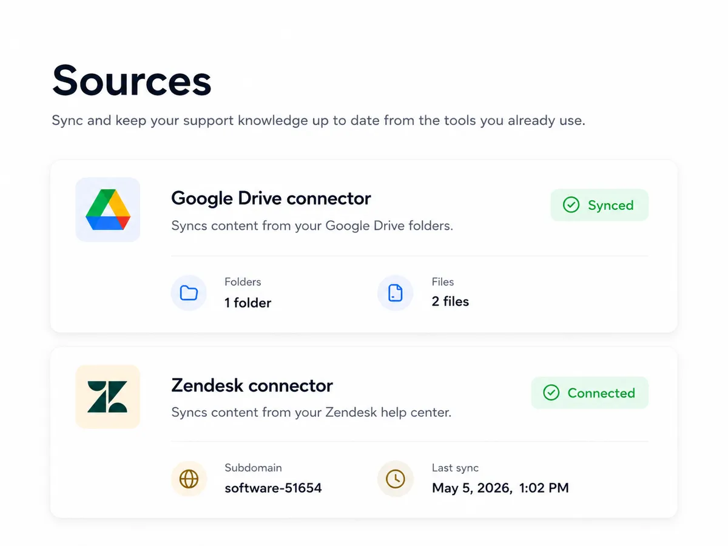
Task: Click the Google Drive logo icon
Action: click(108, 209)
